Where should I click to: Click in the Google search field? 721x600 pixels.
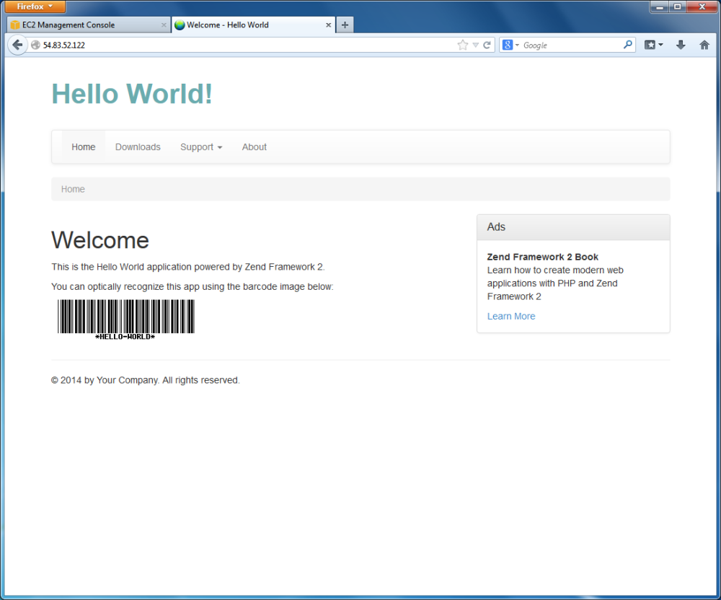(572, 45)
